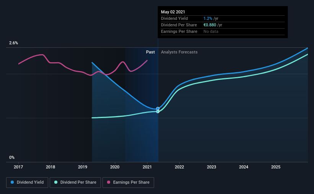
Task: Toggle the Earnings Per Share legend button
Action: point(128,183)
